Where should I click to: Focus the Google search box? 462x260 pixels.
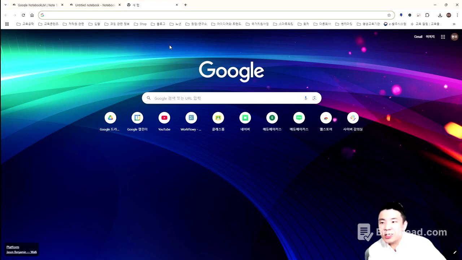click(x=231, y=98)
